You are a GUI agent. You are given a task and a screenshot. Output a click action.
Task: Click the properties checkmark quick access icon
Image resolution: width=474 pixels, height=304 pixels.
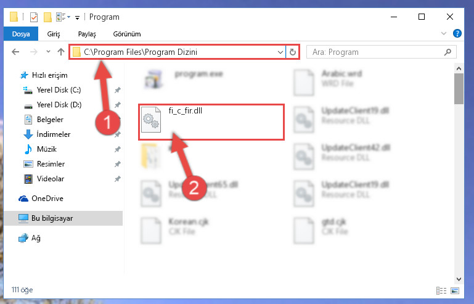point(34,17)
